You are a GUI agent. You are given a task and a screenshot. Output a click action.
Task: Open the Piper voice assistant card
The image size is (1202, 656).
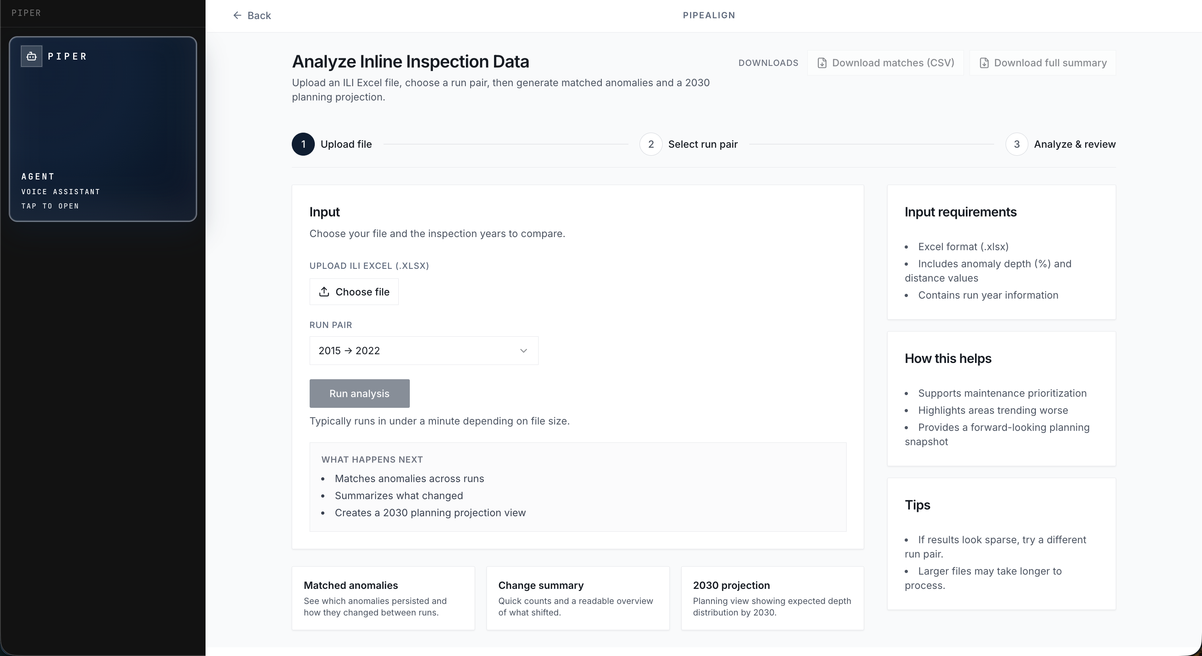point(103,129)
